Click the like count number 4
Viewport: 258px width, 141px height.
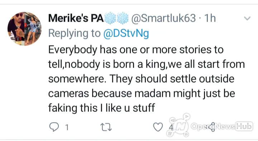point(171,127)
